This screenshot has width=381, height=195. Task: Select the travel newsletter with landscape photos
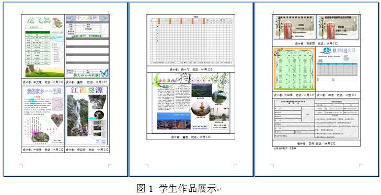[191, 103]
